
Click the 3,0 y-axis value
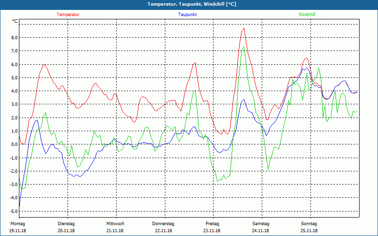(x=14, y=104)
